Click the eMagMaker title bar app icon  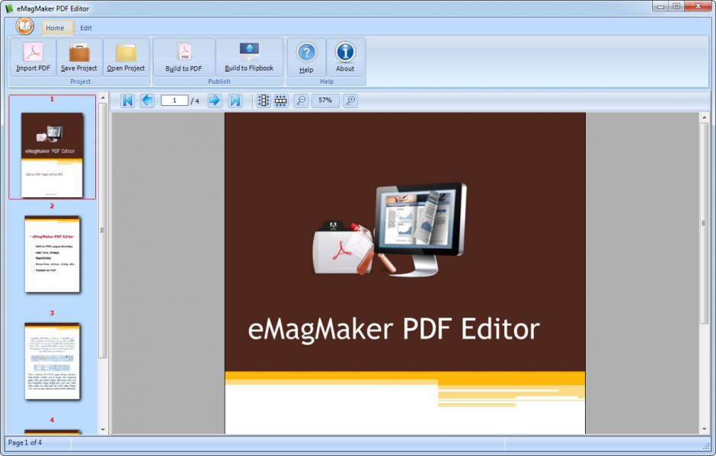pos(9,8)
